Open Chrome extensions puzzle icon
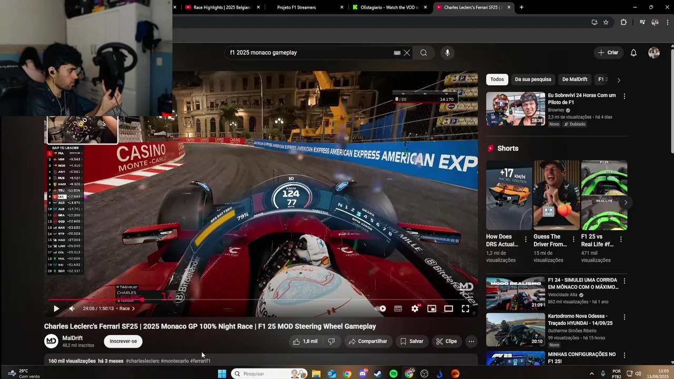Screen dimensions: 674x379 623,22
